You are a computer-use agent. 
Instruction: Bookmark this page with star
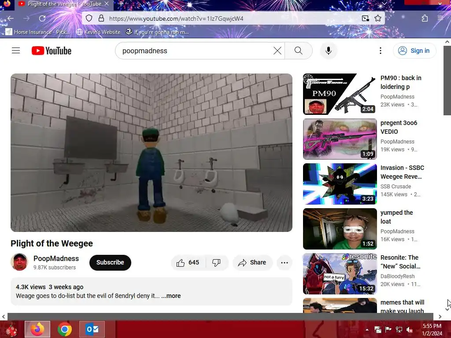(377, 18)
